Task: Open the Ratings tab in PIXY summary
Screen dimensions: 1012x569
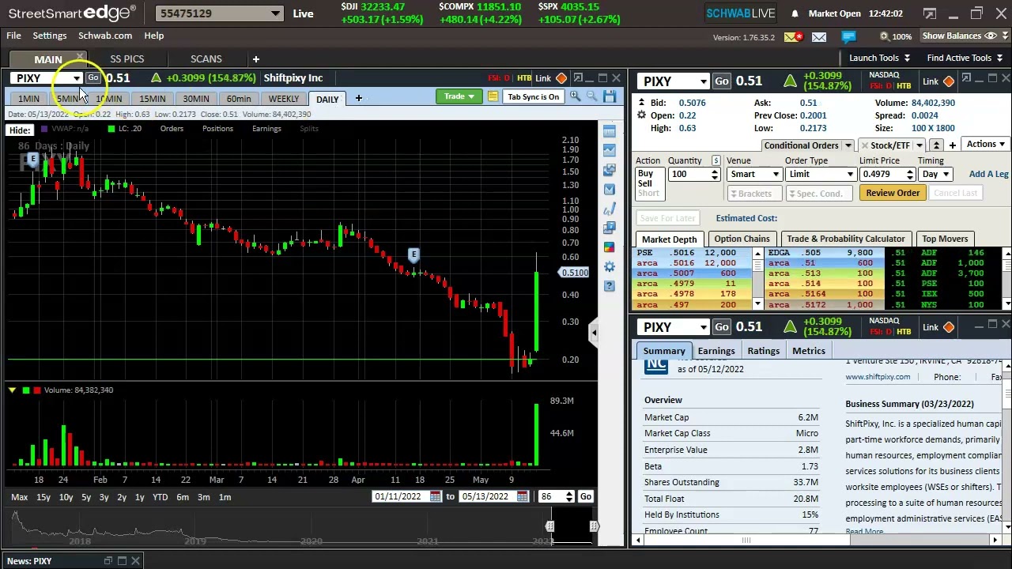Action: click(764, 351)
